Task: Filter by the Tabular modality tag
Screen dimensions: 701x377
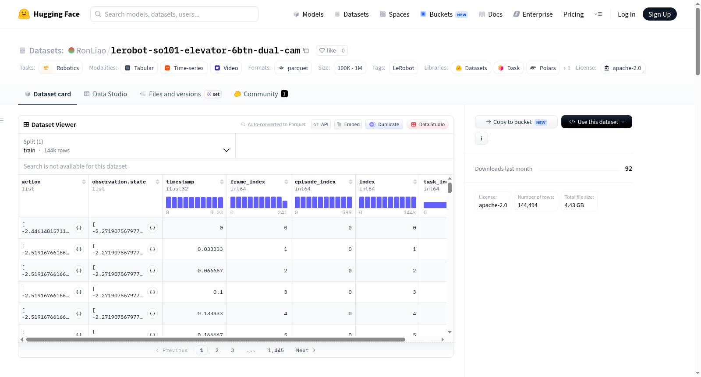Action: tap(139, 68)
